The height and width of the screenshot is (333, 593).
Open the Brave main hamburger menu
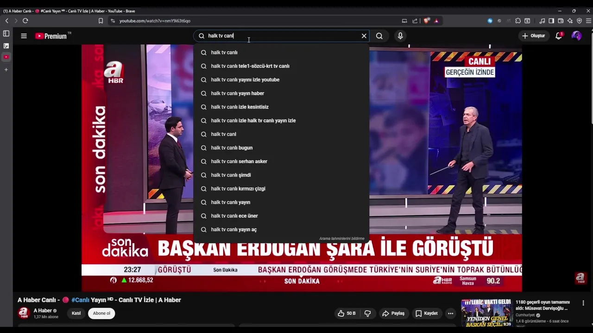coord(588,21)
